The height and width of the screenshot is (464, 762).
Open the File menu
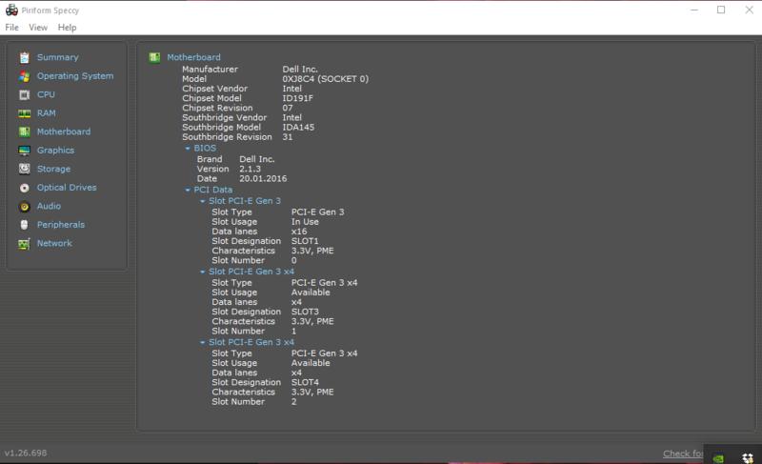point(11,28)
